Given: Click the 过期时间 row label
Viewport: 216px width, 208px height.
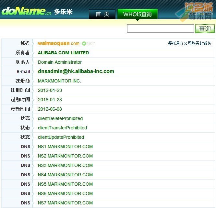Looking at the screenshot, I should (20, 99).
